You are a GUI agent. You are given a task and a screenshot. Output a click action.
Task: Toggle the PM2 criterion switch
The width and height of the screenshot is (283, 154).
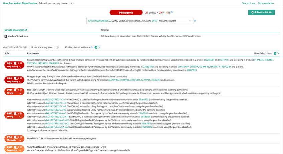[x=16, y=147]
